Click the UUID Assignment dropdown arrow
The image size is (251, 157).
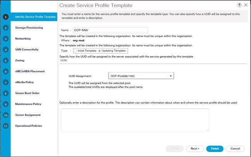(171, 76)
